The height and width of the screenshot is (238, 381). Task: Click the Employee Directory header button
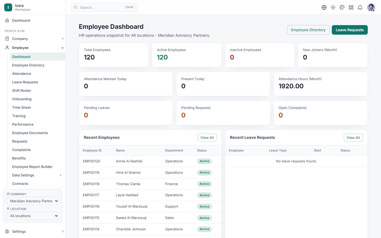(308, 30)
